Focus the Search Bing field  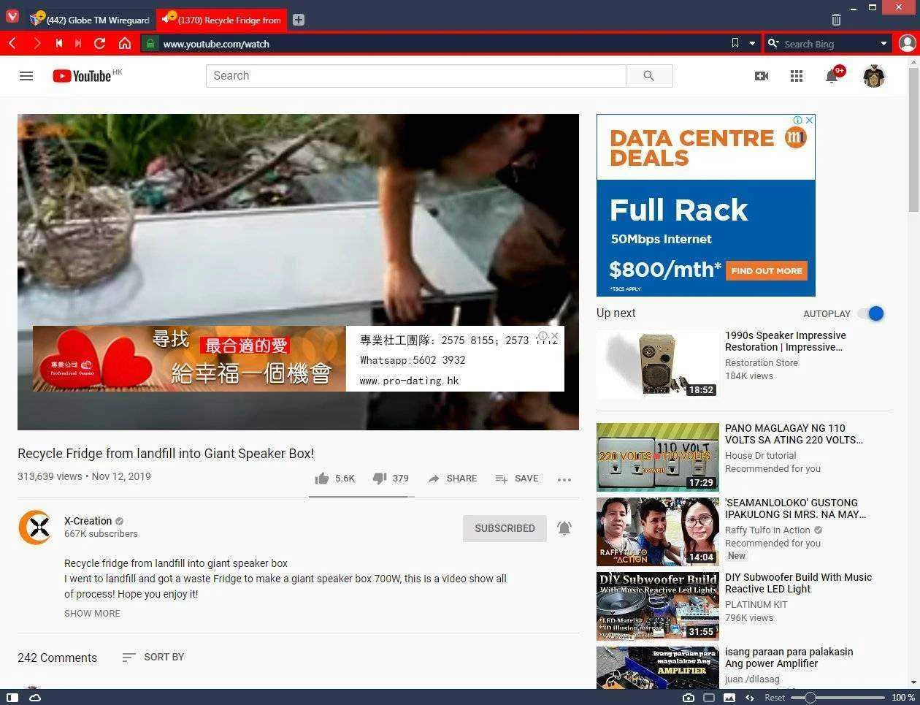[829, 44]
